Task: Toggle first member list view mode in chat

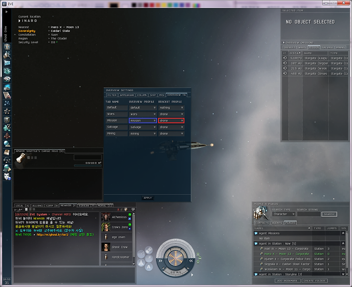Action: coord(26,210)
